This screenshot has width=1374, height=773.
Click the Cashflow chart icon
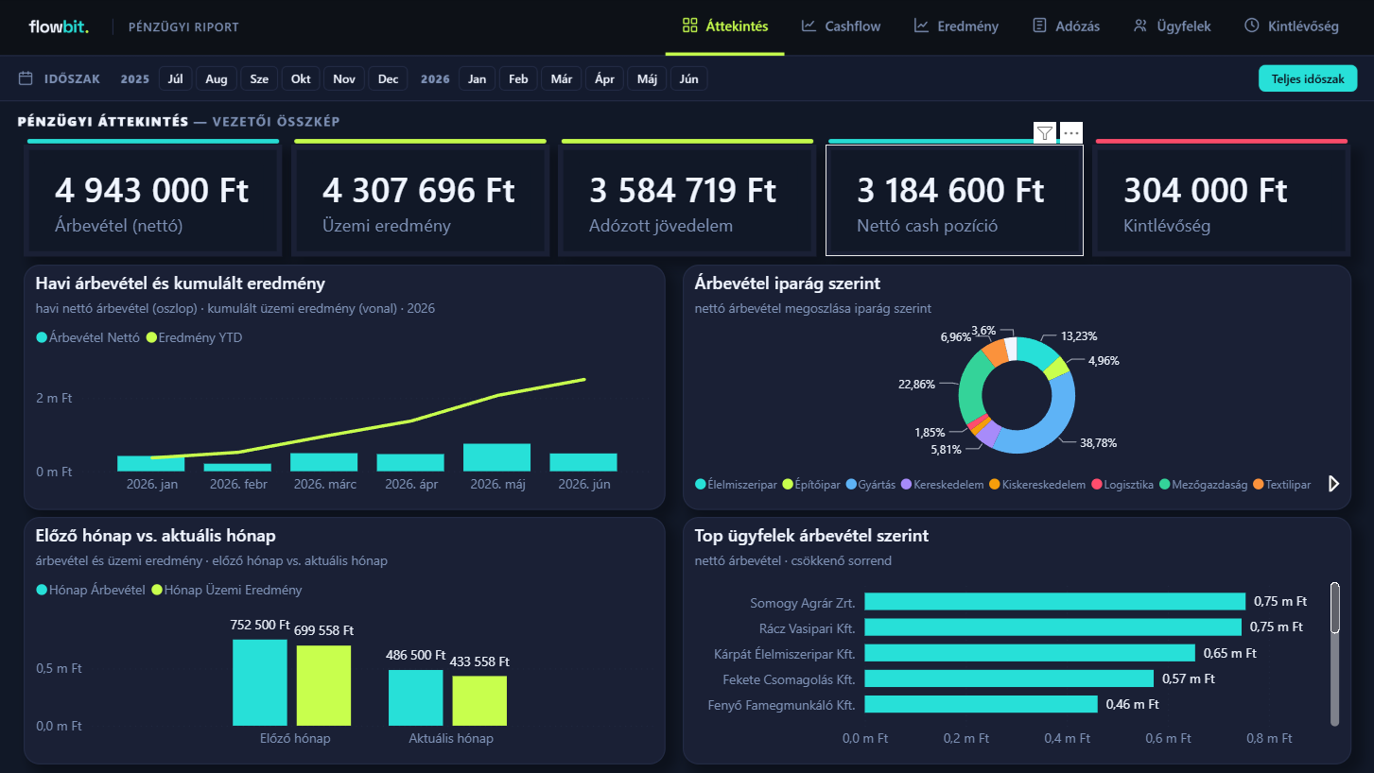coord(809,26)
